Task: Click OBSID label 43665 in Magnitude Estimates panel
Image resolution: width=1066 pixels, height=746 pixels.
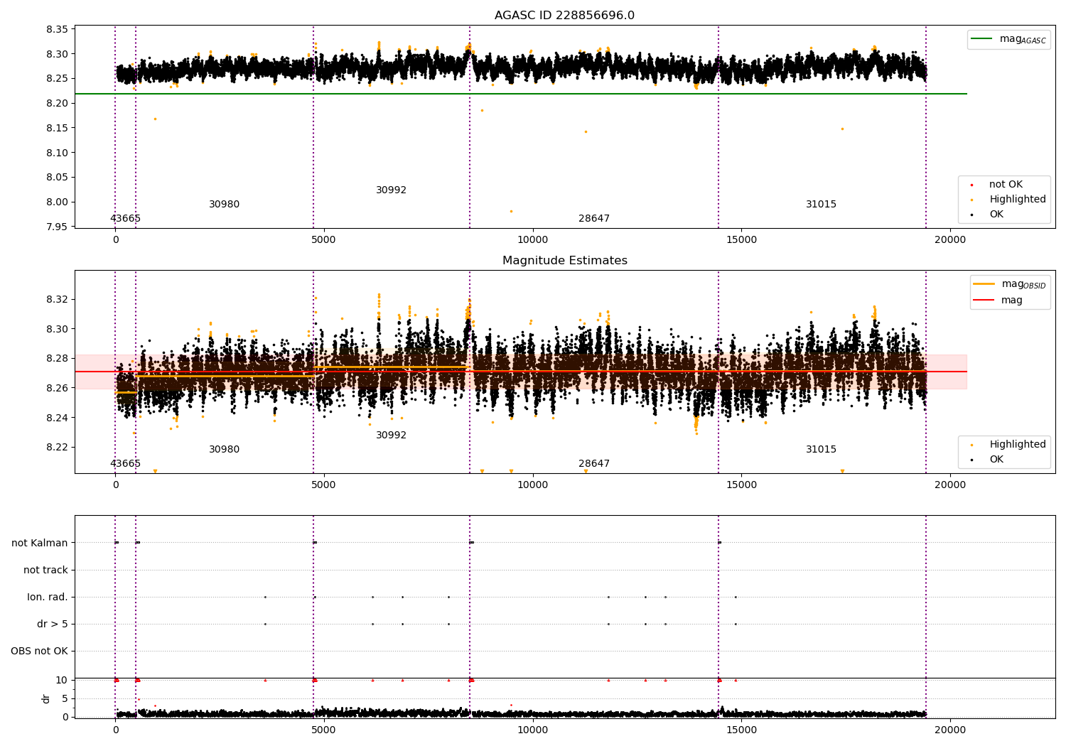Action: (x=125, y=464)
